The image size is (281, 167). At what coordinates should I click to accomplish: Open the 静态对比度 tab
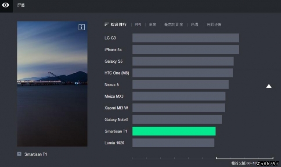(x=174, y=25)
